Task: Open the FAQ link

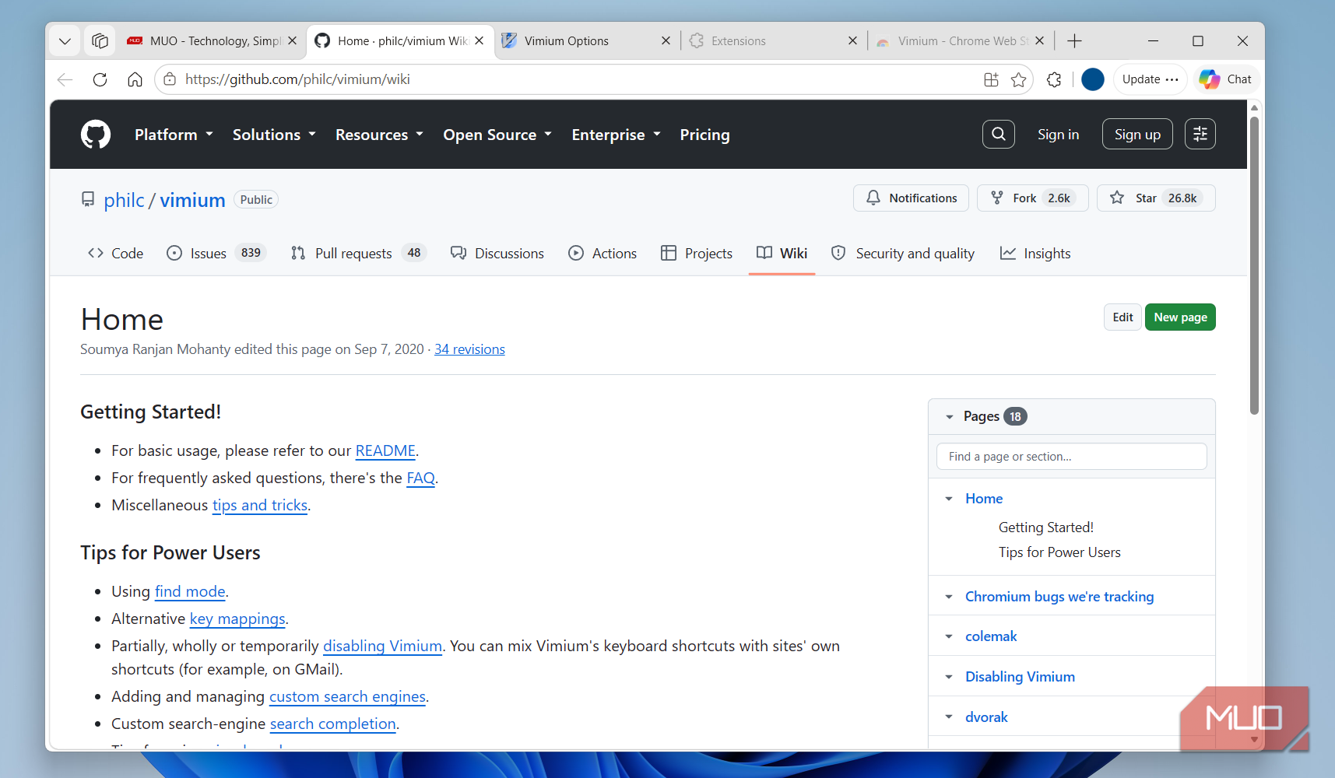Action: 420,478
